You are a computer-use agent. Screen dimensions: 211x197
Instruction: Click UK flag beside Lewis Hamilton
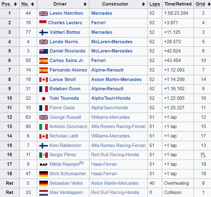[44, 14]
